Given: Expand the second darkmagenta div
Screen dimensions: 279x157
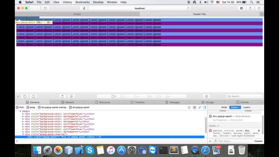Looking at the screenshot, I should point(23,122).
